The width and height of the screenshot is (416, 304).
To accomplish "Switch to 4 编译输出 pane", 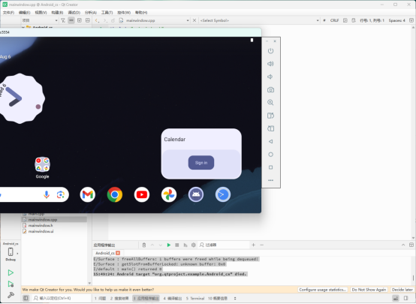I will coord(173,298).
